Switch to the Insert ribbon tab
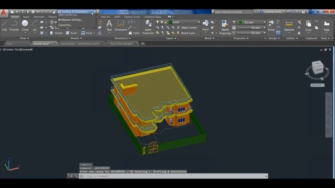This screenshot has height=188, width=335. (26, 17)
